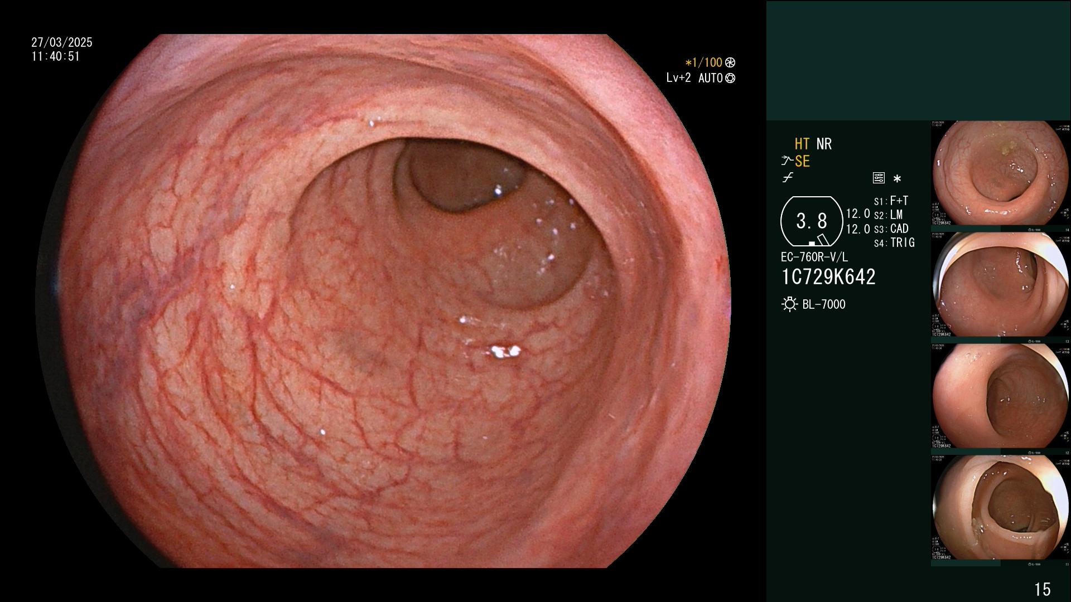This screenshot has width=1071, height=602.
Task: Click the iris icon after Lv+2 AUTO
Action: pyautogui.click(x=730, y=78)
